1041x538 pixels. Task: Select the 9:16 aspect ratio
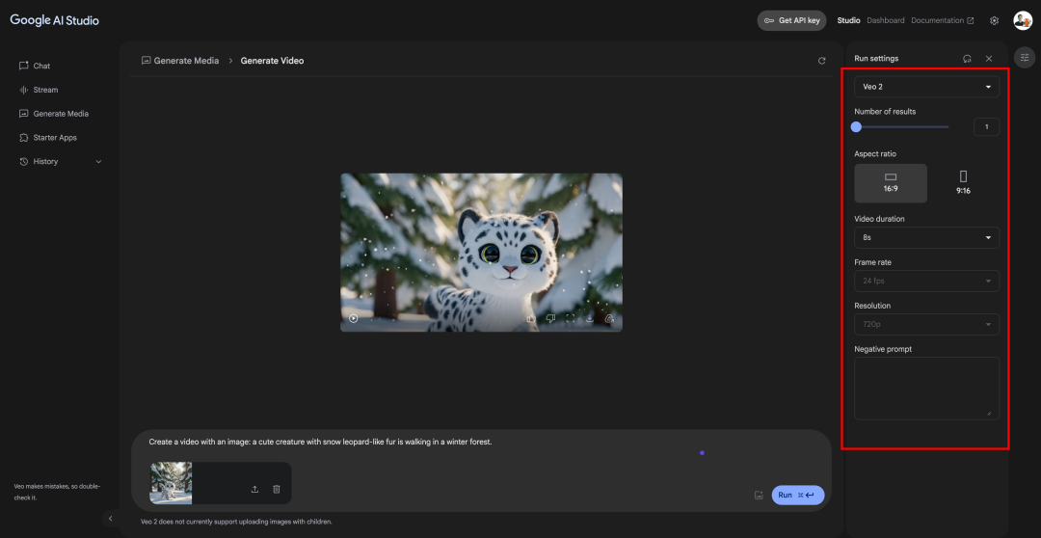tap(963, 182)
